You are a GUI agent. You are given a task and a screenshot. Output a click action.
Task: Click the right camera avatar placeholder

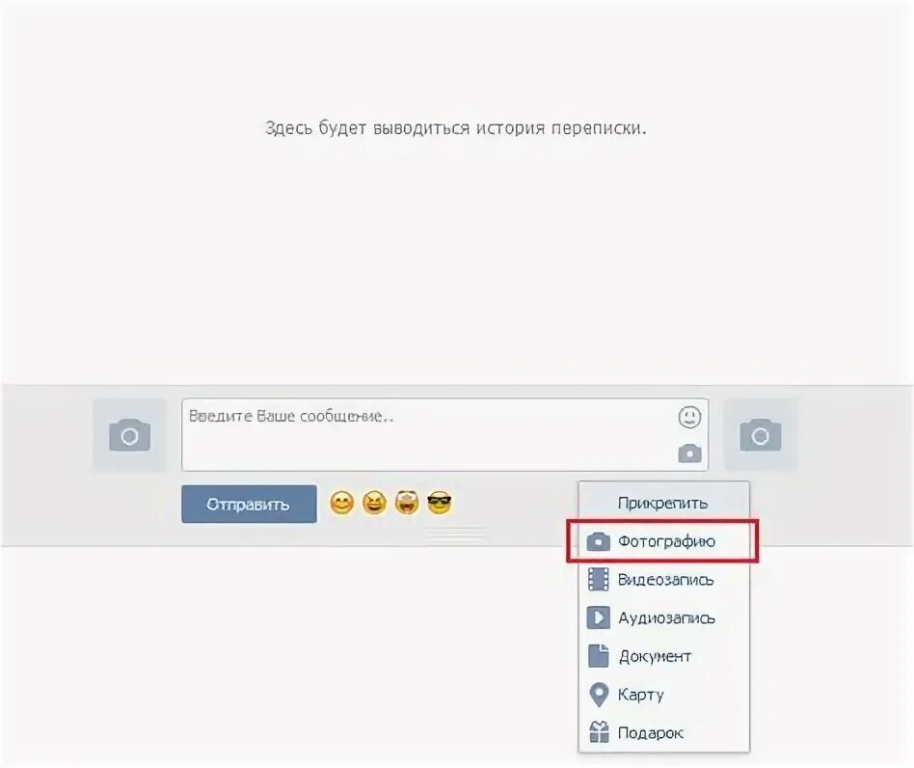761,435
